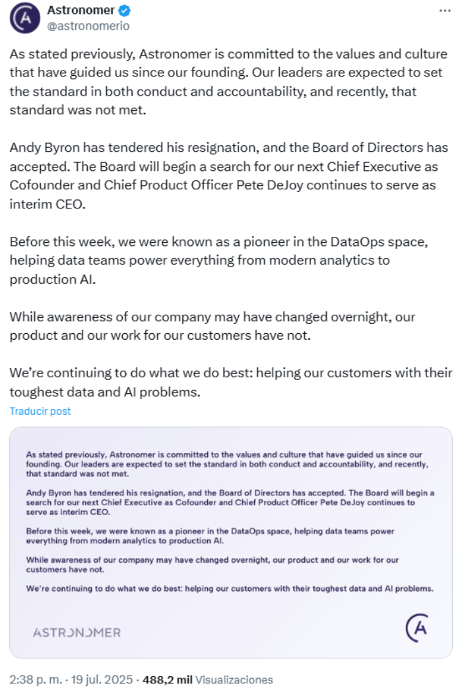Image resolution: width=462 pixels, height=692 pixels.
Task: Click the first paragraph inside the attached image
Action: (x=224, y=464)
